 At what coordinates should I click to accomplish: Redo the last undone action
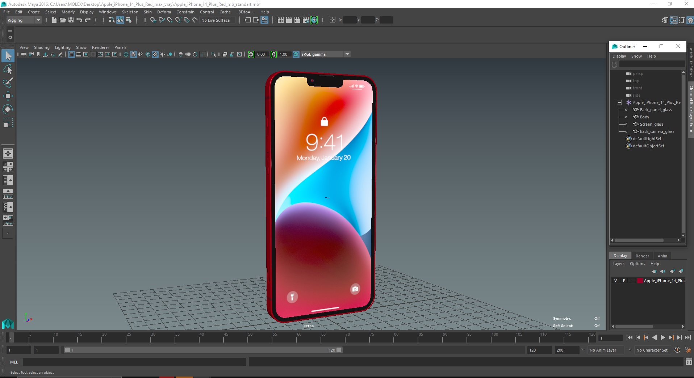tap(88, 20)
